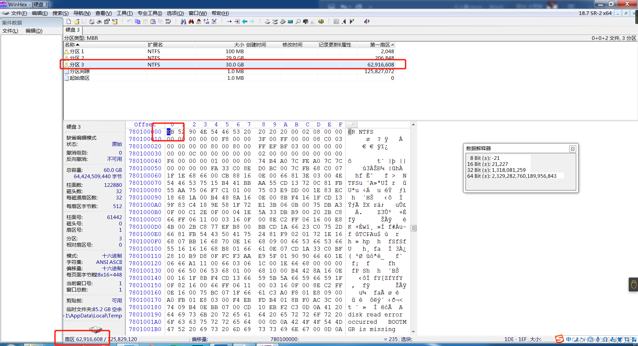This screenshot has width=638, height=346.
Task: Open the 导航(N) menu
Action: coord(82,13)
